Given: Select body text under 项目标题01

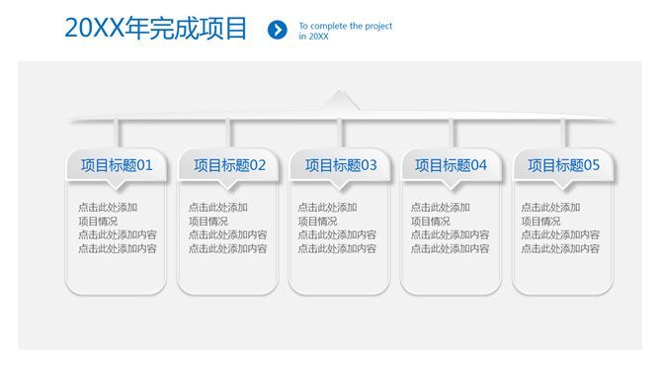Looking at the screenshot, I should pos(118,228).
